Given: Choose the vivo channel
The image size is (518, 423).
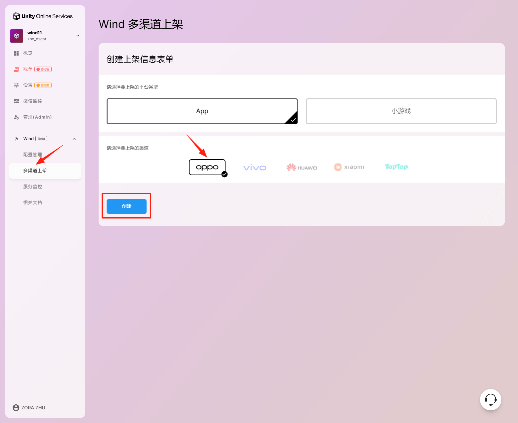Looking at the screenshot, I should [255, 168].
